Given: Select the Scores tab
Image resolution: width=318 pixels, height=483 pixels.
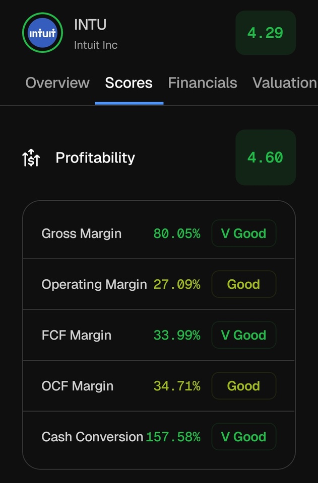Looking at the screenshot, I should point(129,83).
